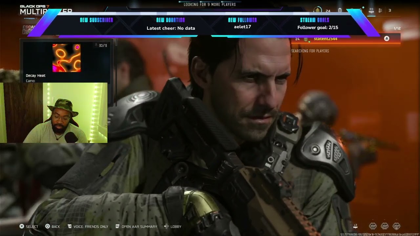The height and width of the screenshot is (236, 420).
Task: Click the 'Decay Heat' camo name
Action: click(x=36, y=75)
